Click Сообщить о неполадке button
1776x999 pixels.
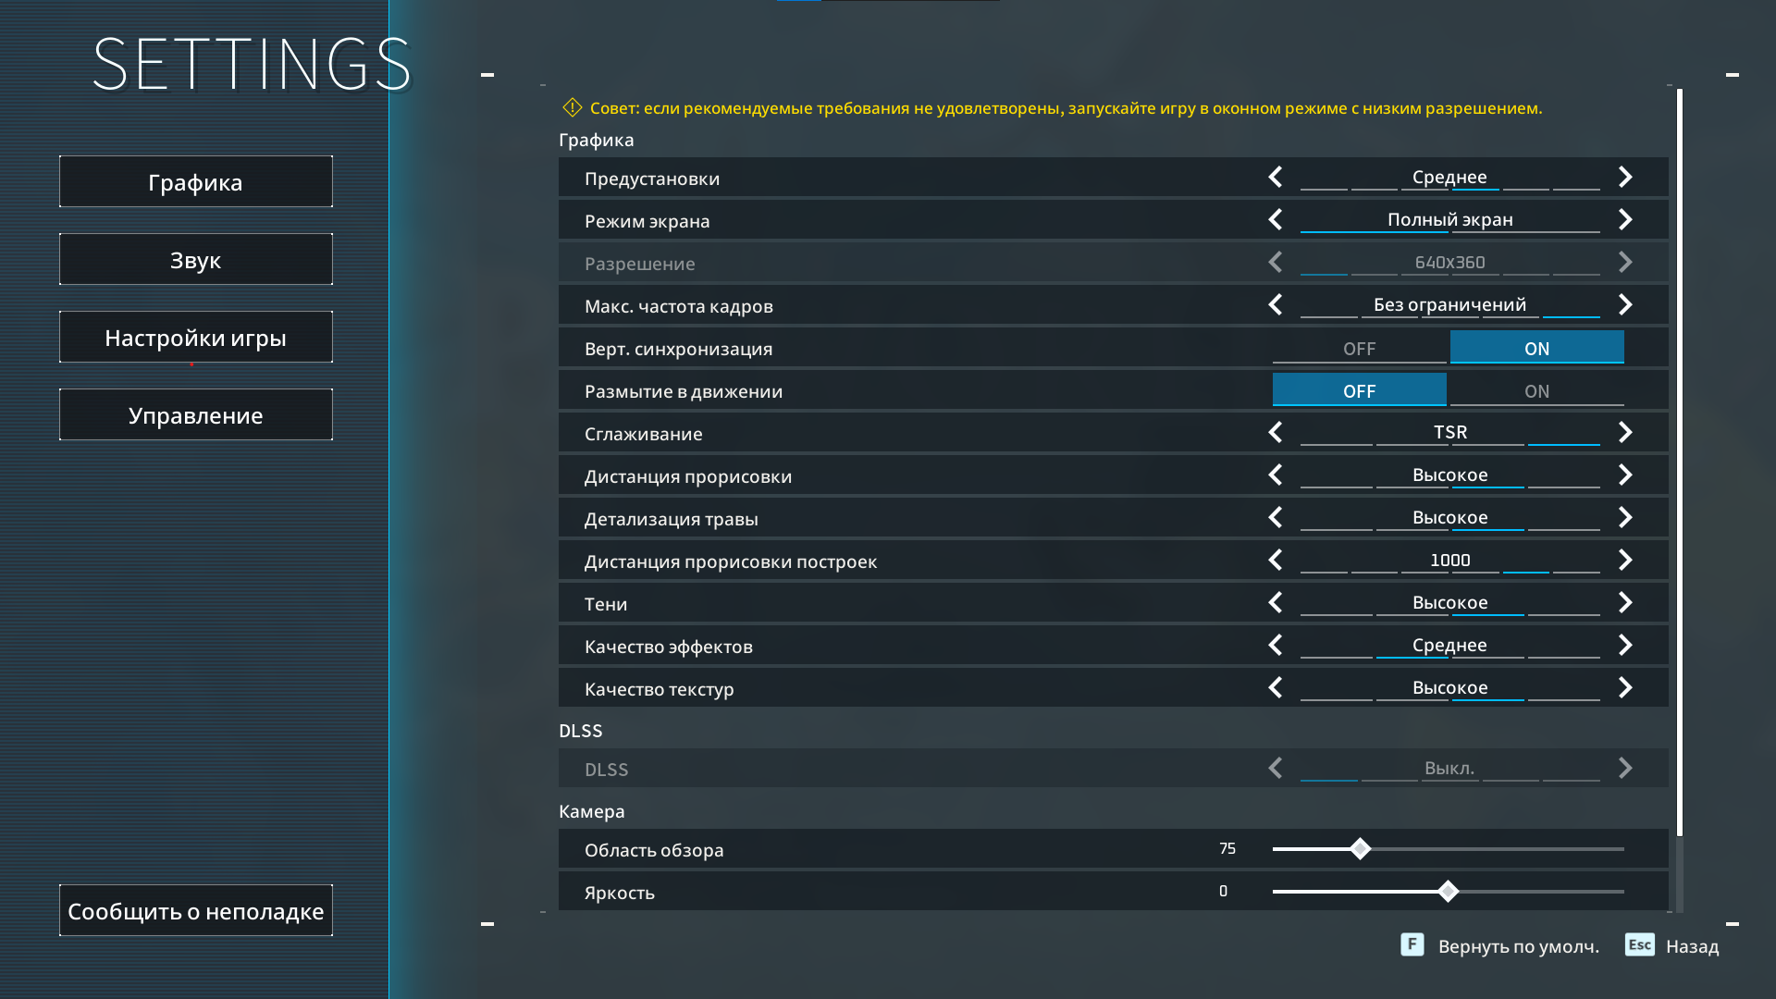[196, 911]
